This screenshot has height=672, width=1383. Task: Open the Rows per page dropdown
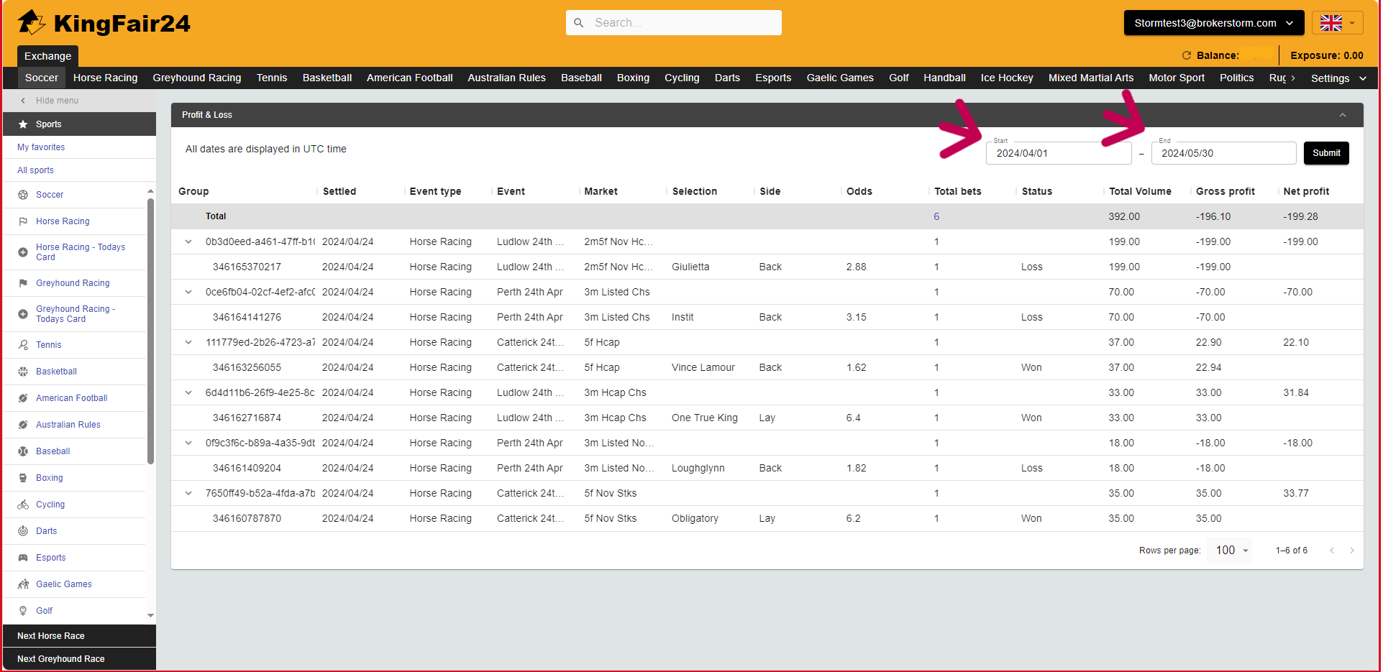pyautogui.click(x=1231, y=551)
